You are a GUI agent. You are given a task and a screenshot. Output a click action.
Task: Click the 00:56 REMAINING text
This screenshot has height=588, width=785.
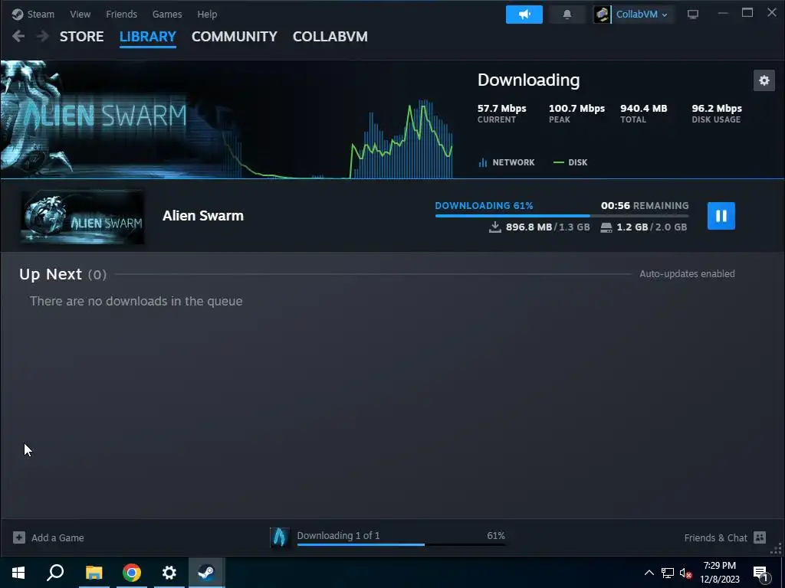coord(645,205)
